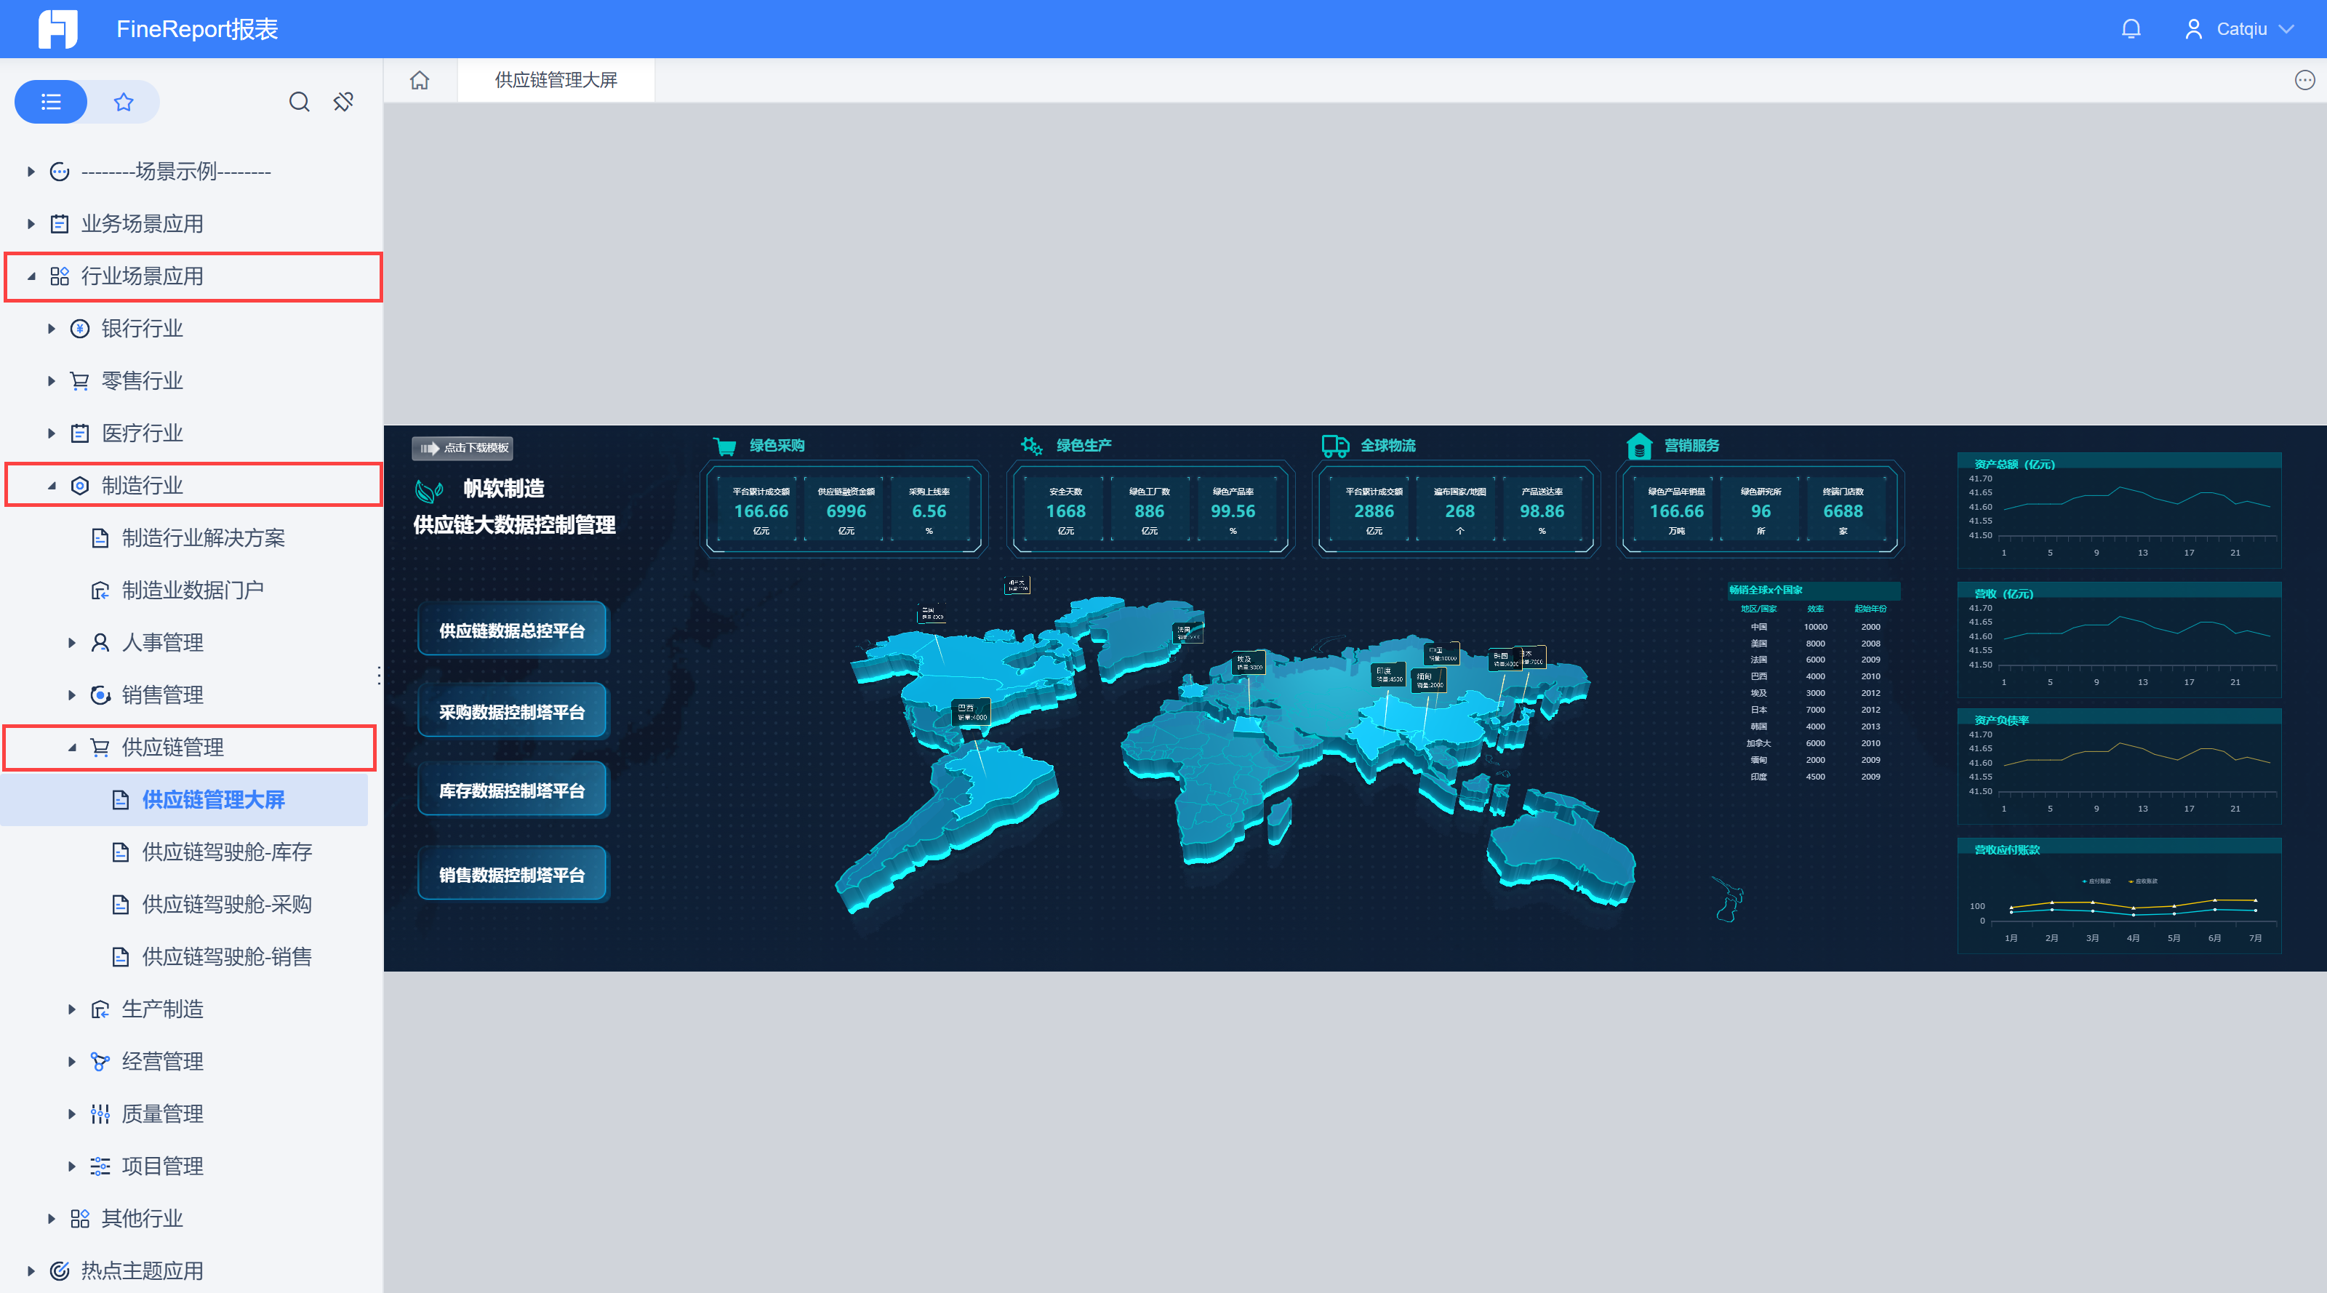2327x1293 pixels.
Task: Click the 供应链数据总控平台 button
Action: (512, 631)
